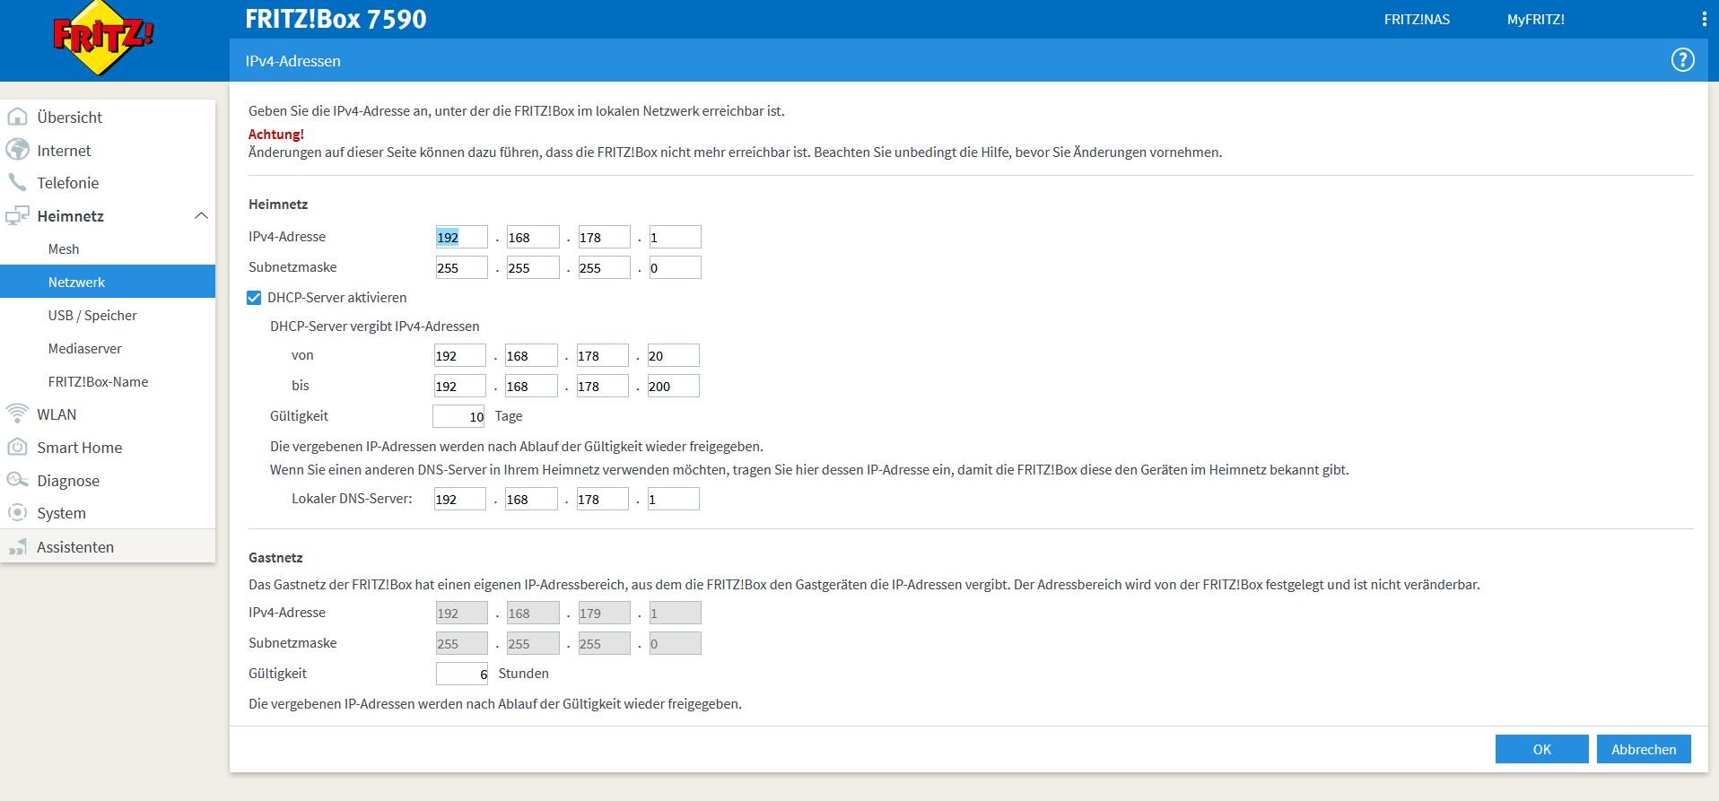Collapse the Heimnetz menu chevron
1719x801 pixels.
pyautogui.click(x=201, y=215)
